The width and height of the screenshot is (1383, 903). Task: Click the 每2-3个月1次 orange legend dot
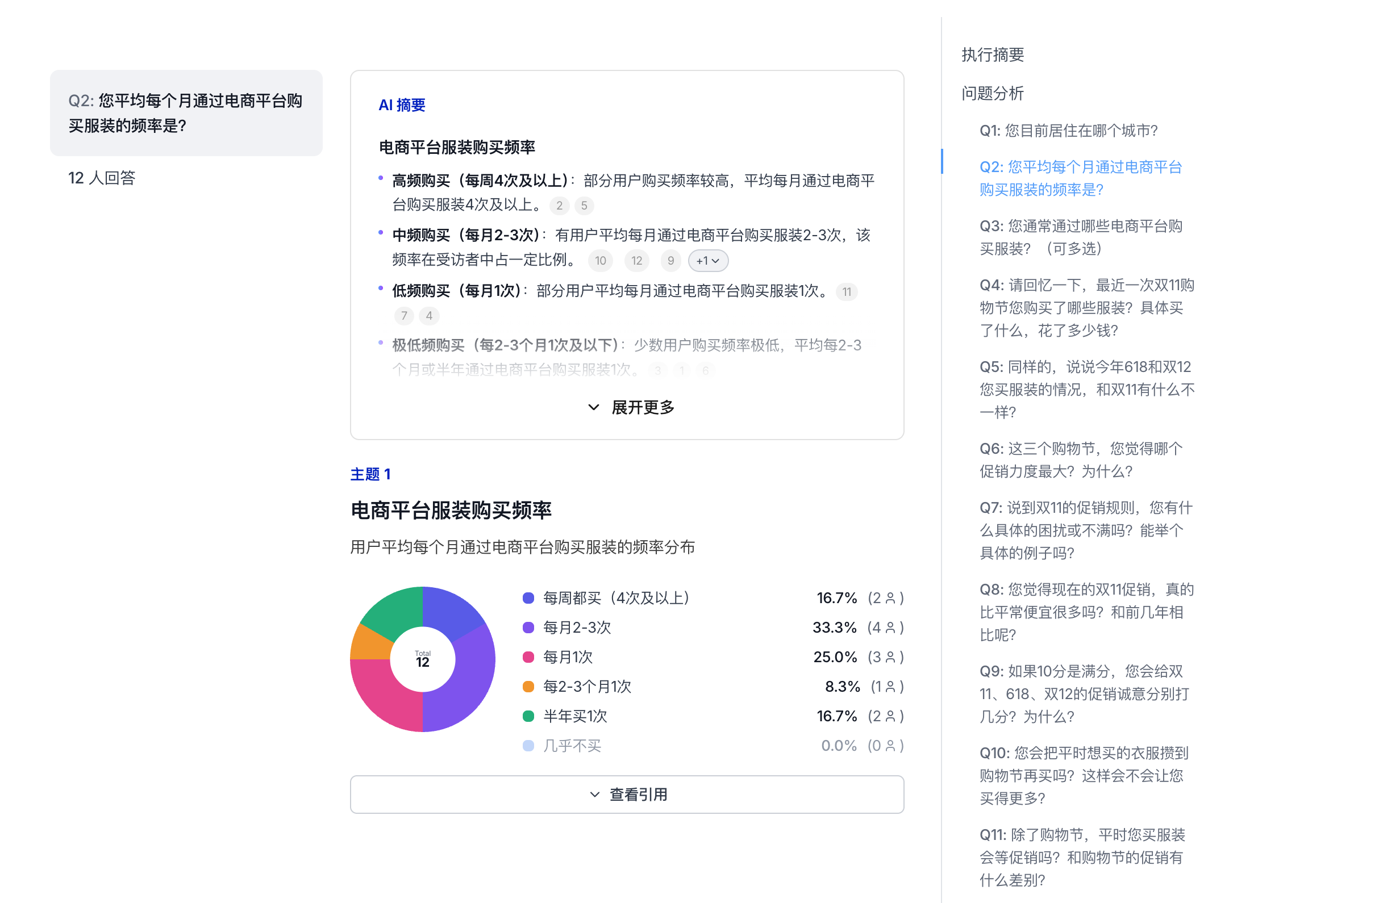pos(528,687)
